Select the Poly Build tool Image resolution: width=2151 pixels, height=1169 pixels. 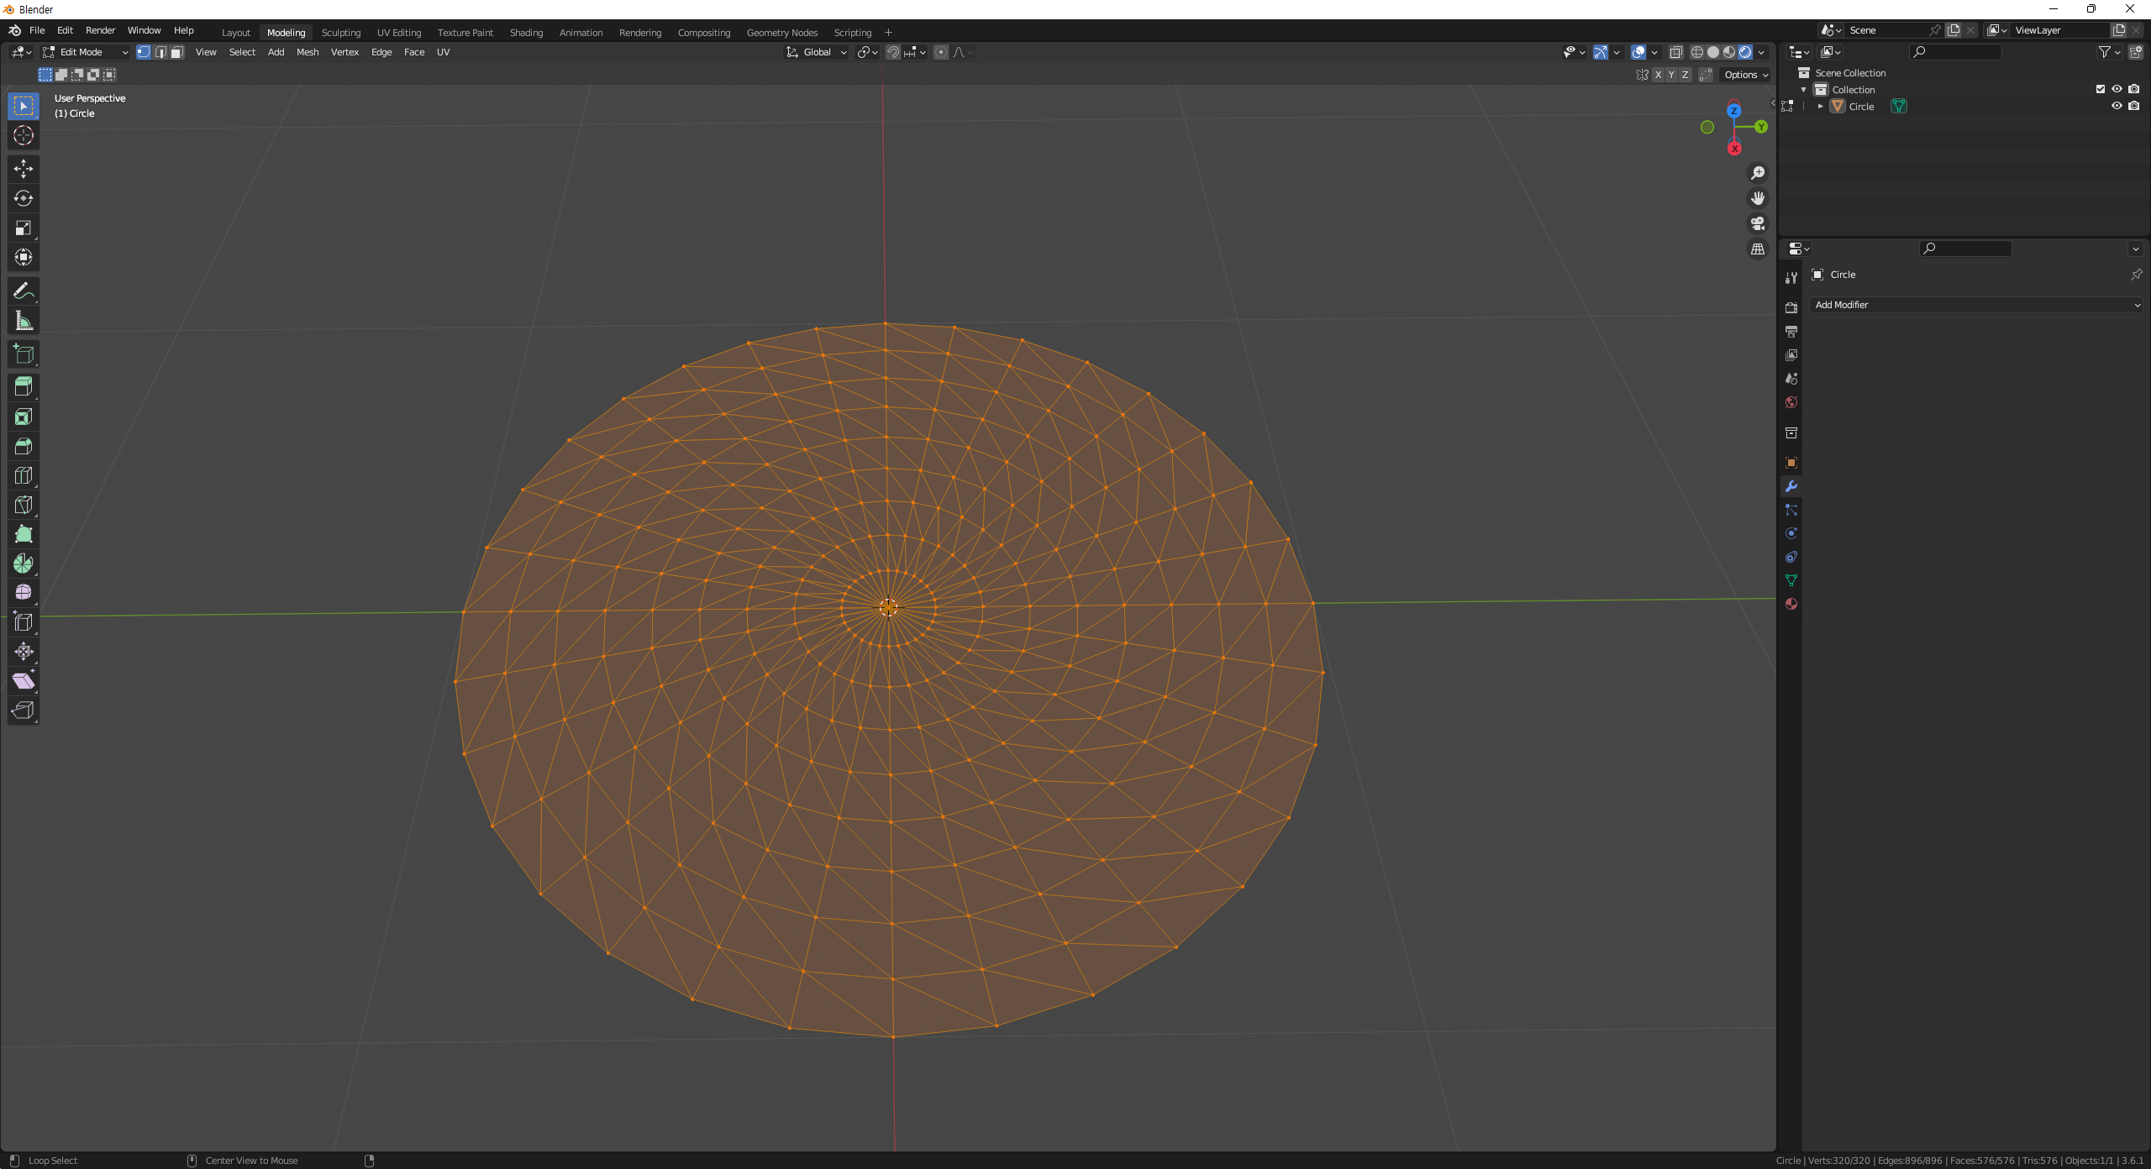[x=24, y=534]
